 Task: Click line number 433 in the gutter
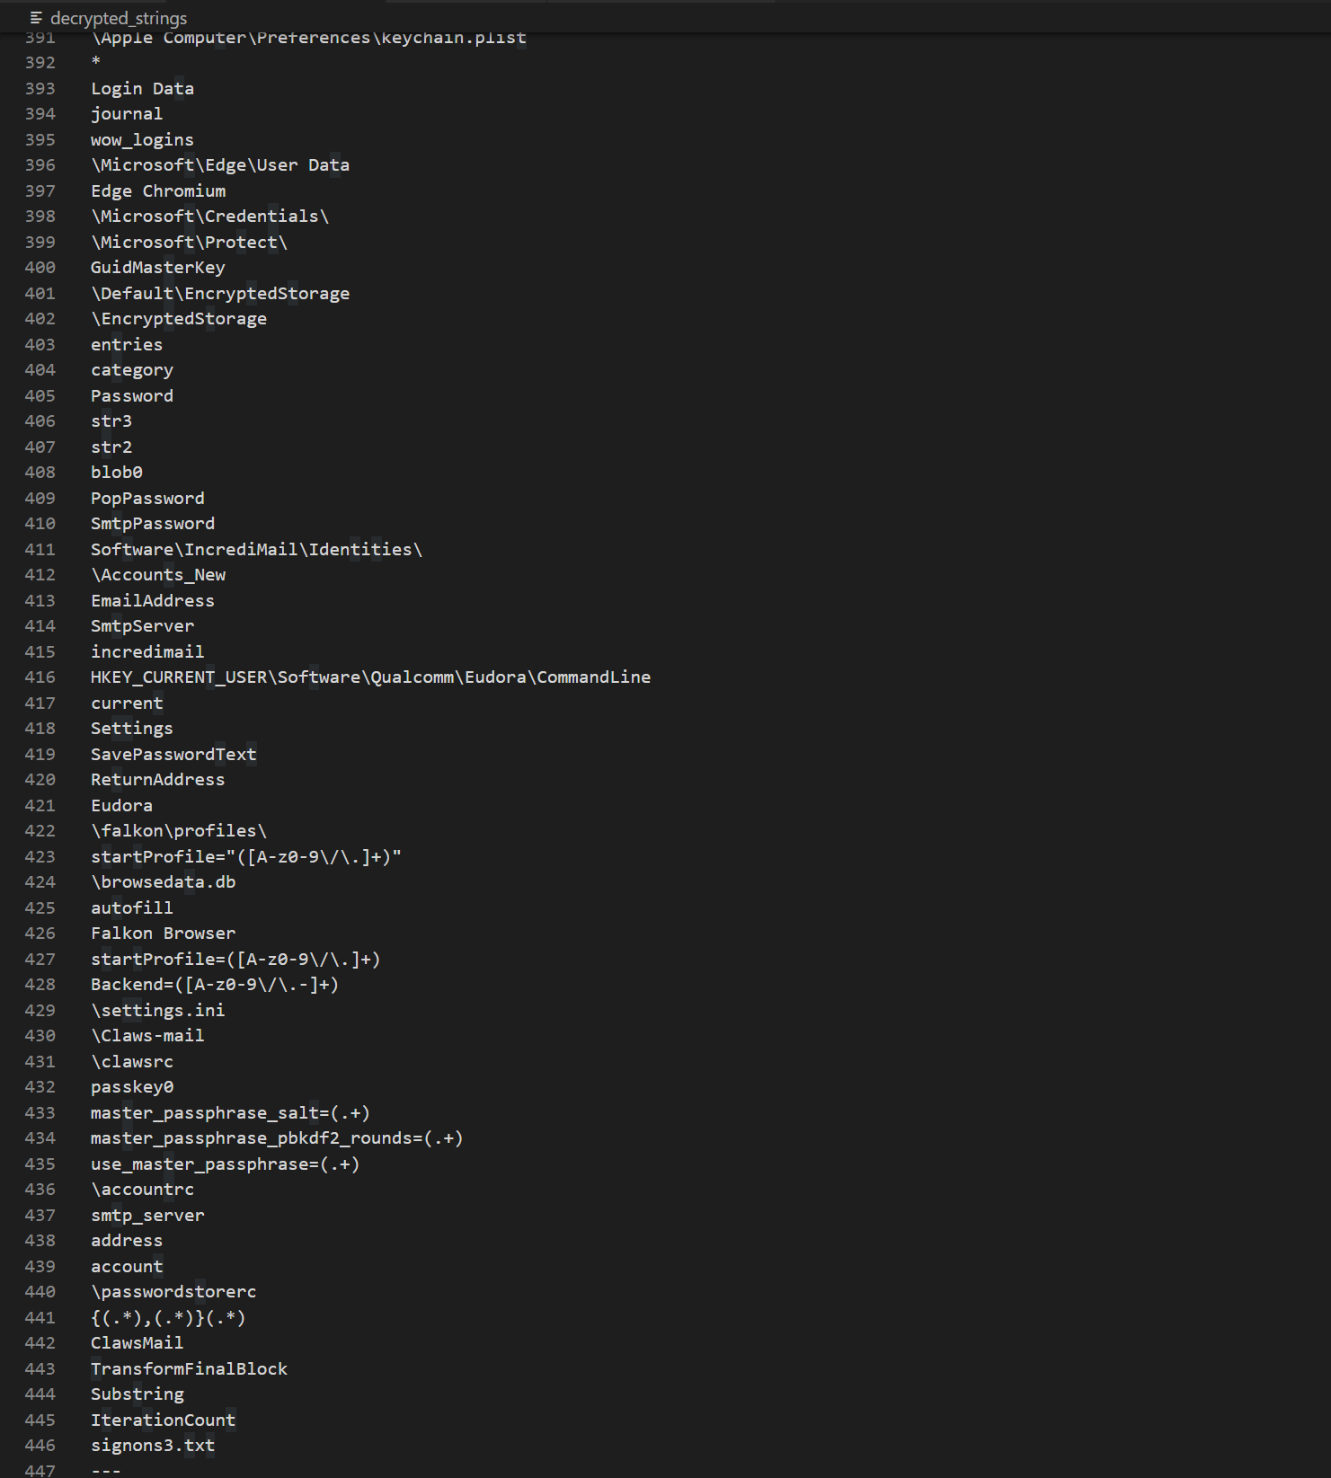(40, 1113)
